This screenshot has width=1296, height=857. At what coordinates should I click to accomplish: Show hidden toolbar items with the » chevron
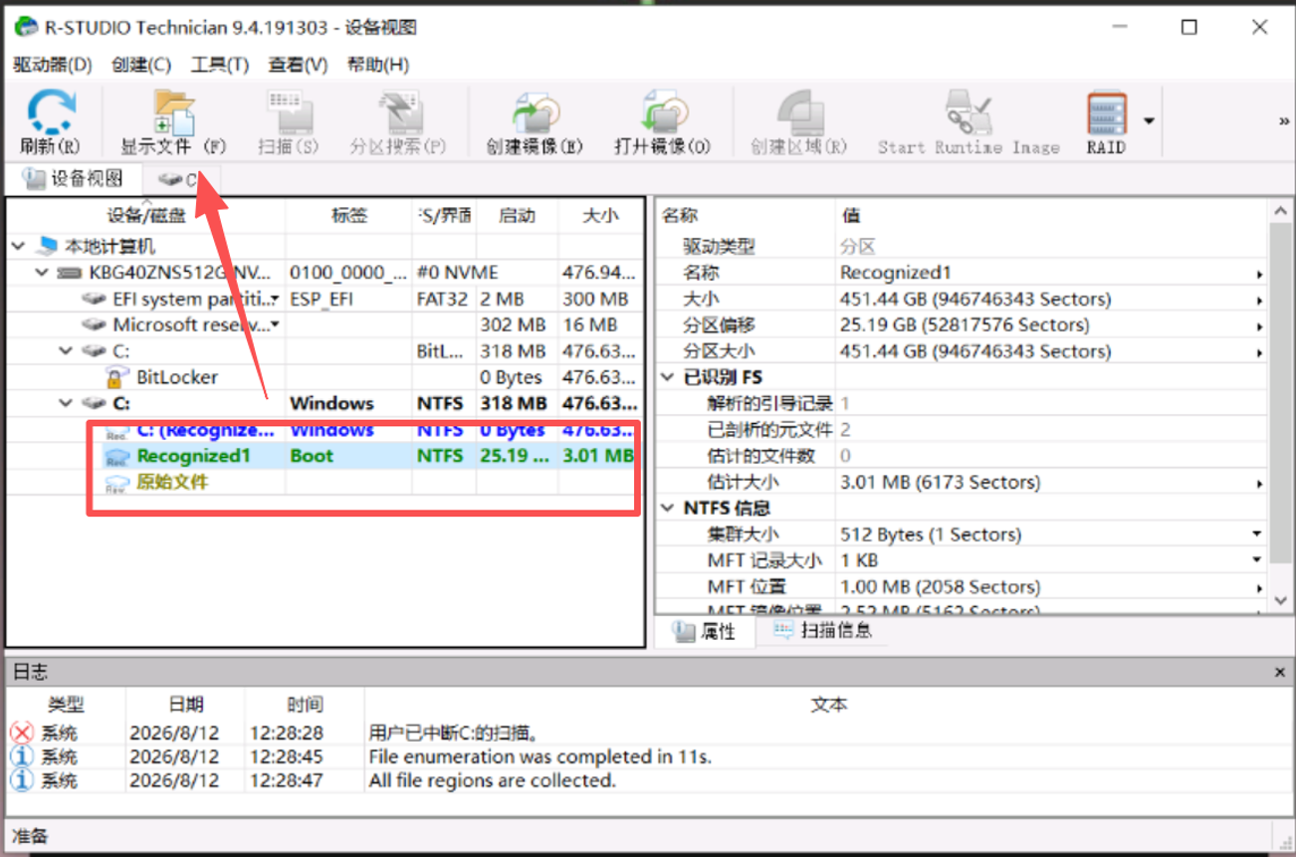1284,120
